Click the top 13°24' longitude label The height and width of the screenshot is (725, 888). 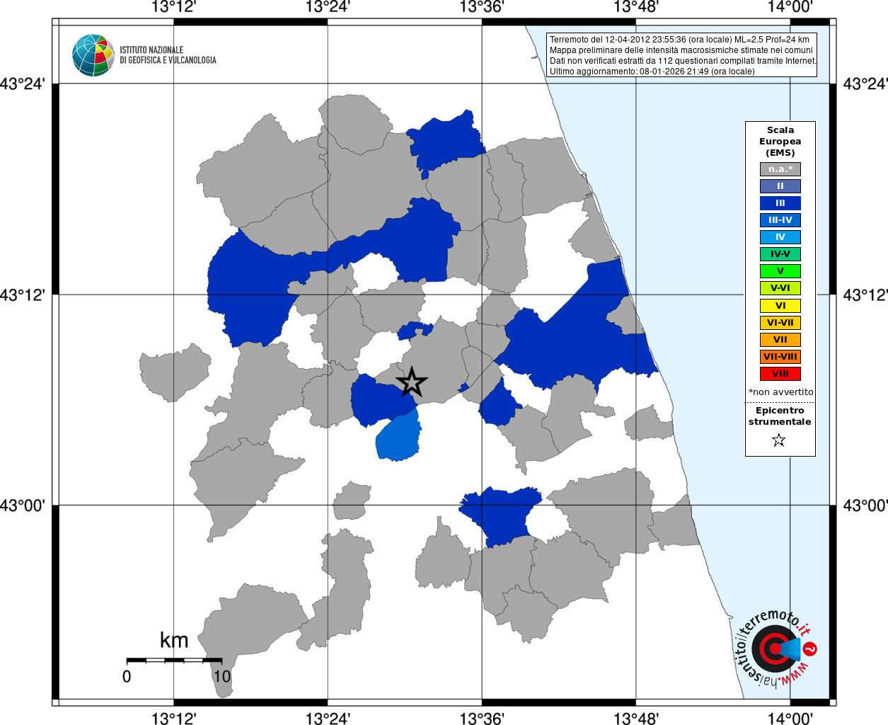[x=328, y=8]
